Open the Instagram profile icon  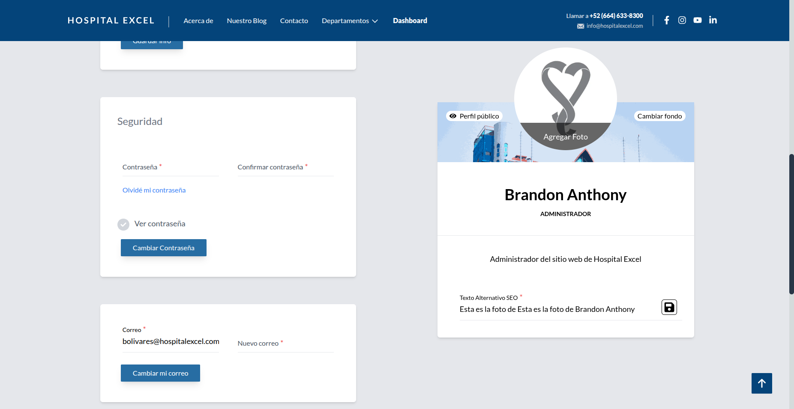tap(682, 20)
